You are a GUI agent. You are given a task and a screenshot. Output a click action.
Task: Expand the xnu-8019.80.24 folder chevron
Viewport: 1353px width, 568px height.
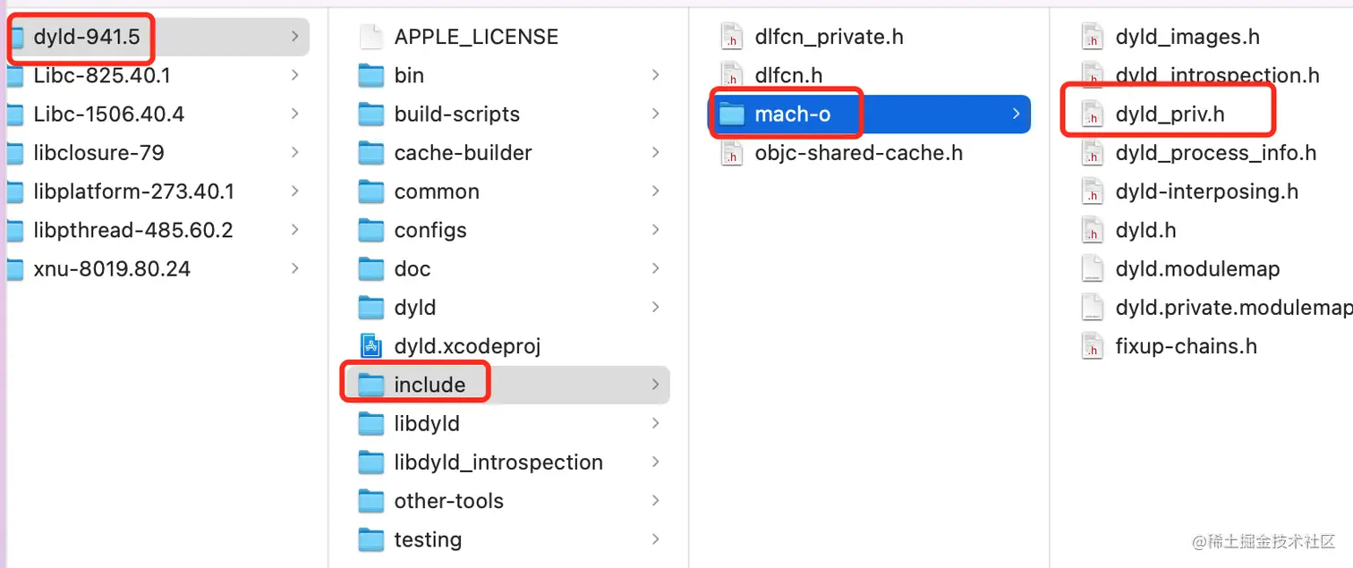(x=295, y=269)
